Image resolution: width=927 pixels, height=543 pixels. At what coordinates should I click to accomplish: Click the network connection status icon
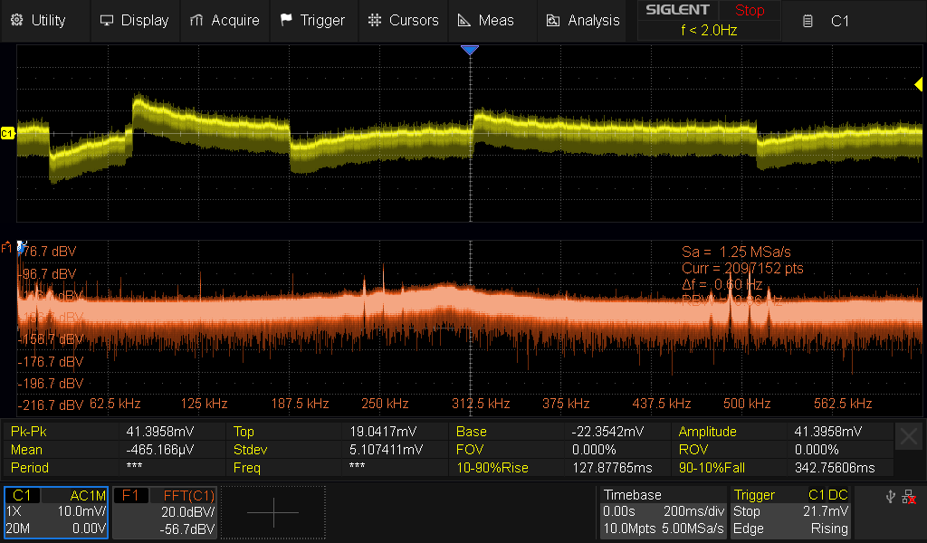click(x=908, y=496)
